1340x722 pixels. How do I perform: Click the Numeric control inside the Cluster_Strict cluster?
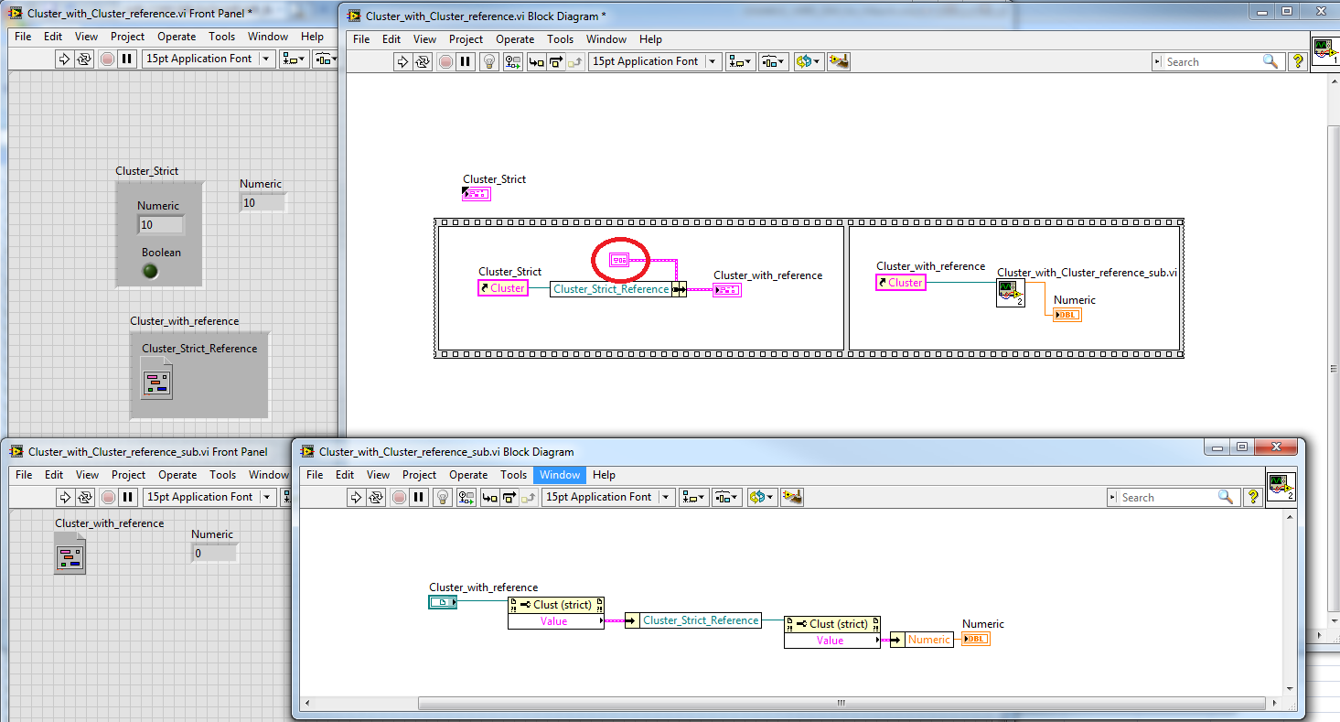click(160, 224)
